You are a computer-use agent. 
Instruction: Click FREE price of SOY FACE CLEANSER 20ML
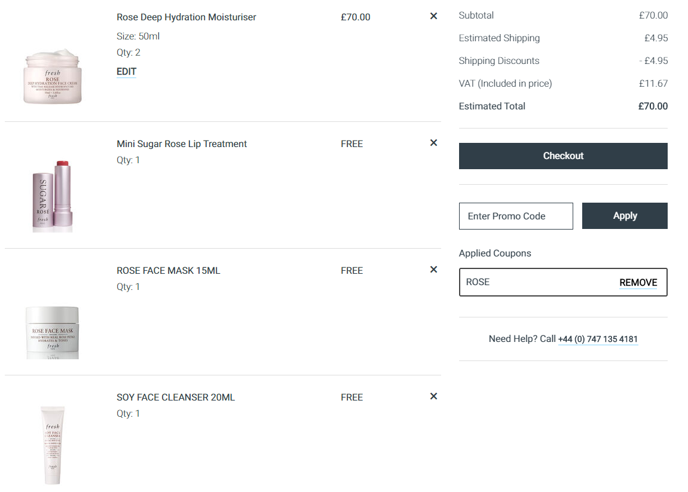[351, 398]
